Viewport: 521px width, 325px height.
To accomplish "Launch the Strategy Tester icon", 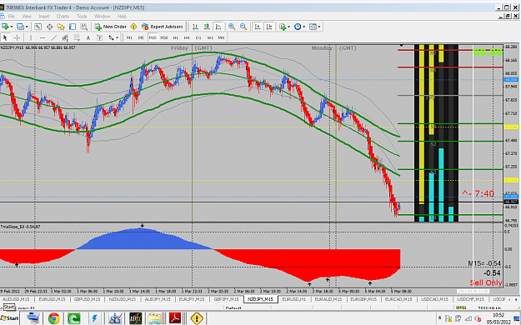I will click(83, 27).
